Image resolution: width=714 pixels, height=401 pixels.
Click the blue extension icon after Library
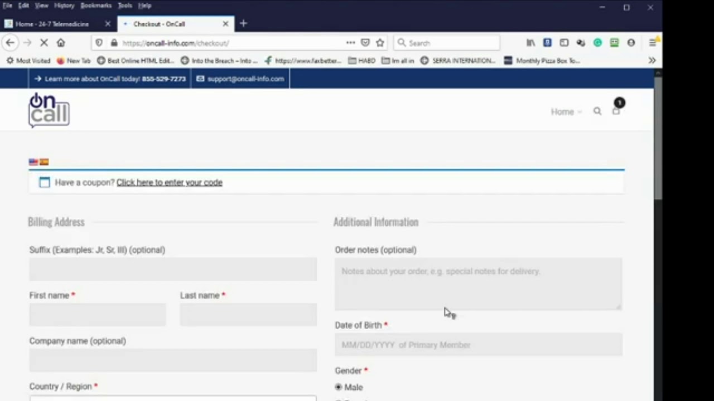pyautogui.click(x=547, y=43)
